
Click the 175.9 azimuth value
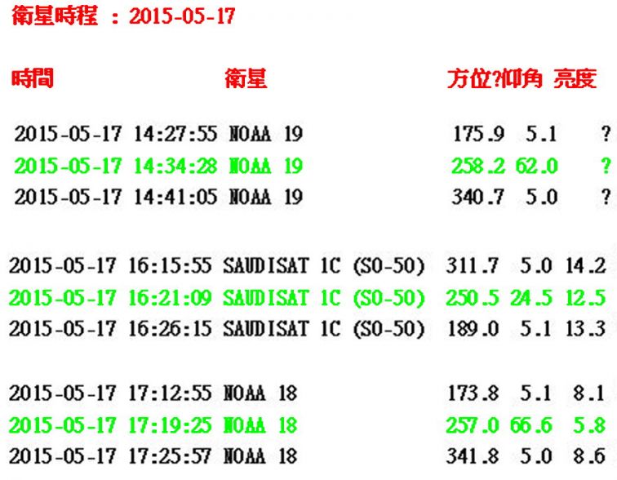point(479,135)
